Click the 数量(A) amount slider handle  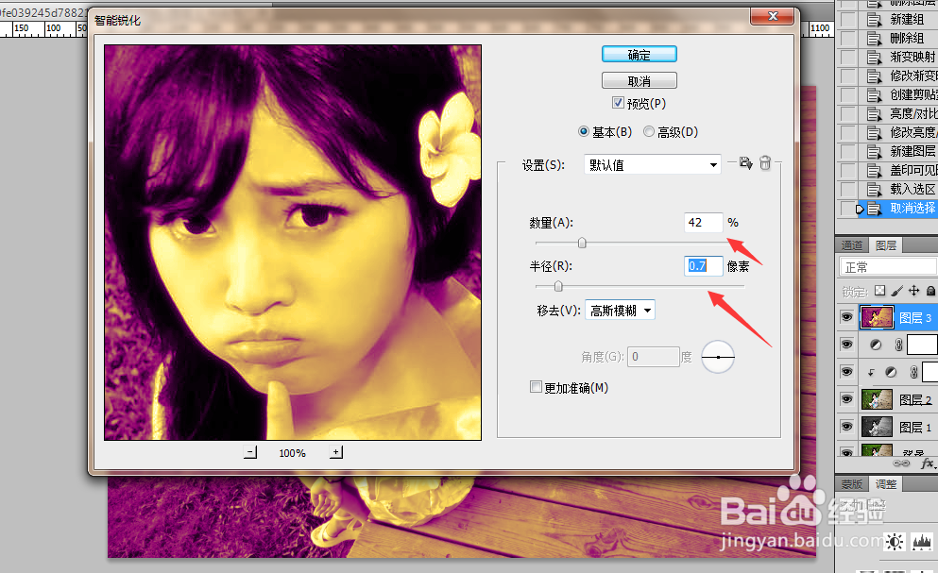(x=582, y=243)
